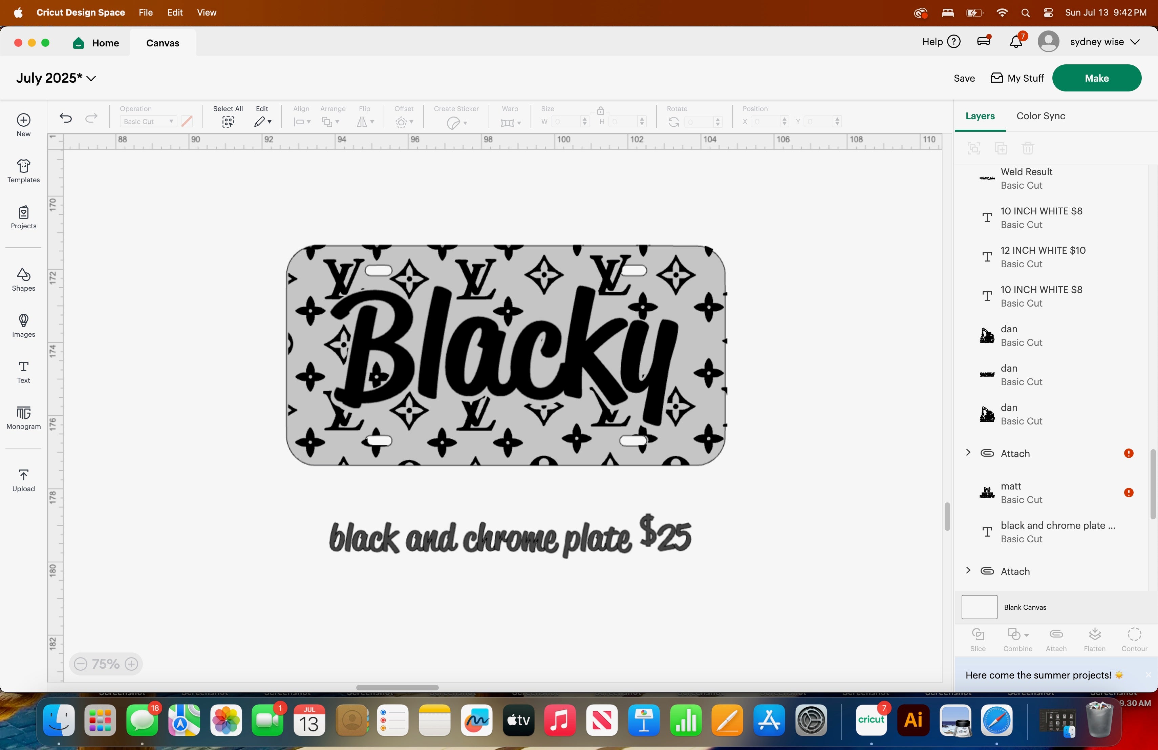This screenshot has height=750, width=1158.
Task: Open the Templates panel in sidebar
Action: 23,171
